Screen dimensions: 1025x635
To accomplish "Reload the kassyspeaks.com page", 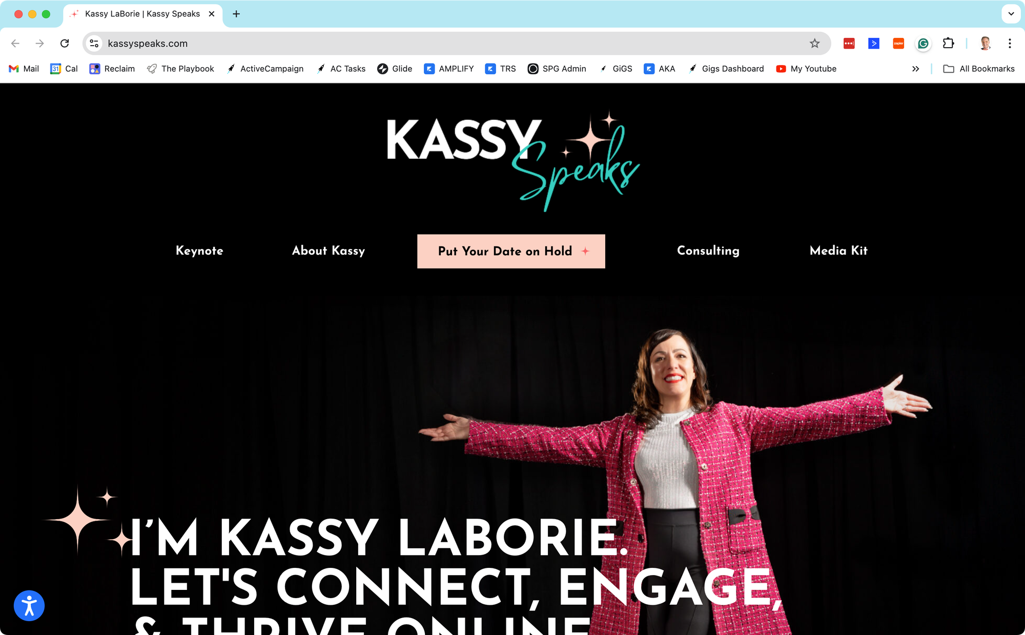I will pos(65,44).
